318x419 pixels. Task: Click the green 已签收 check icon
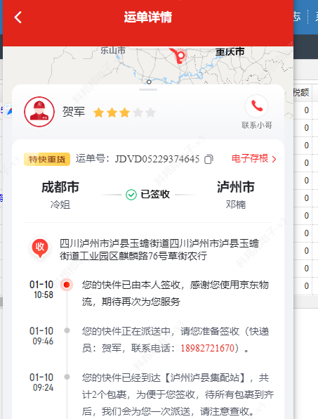point(131,195)
